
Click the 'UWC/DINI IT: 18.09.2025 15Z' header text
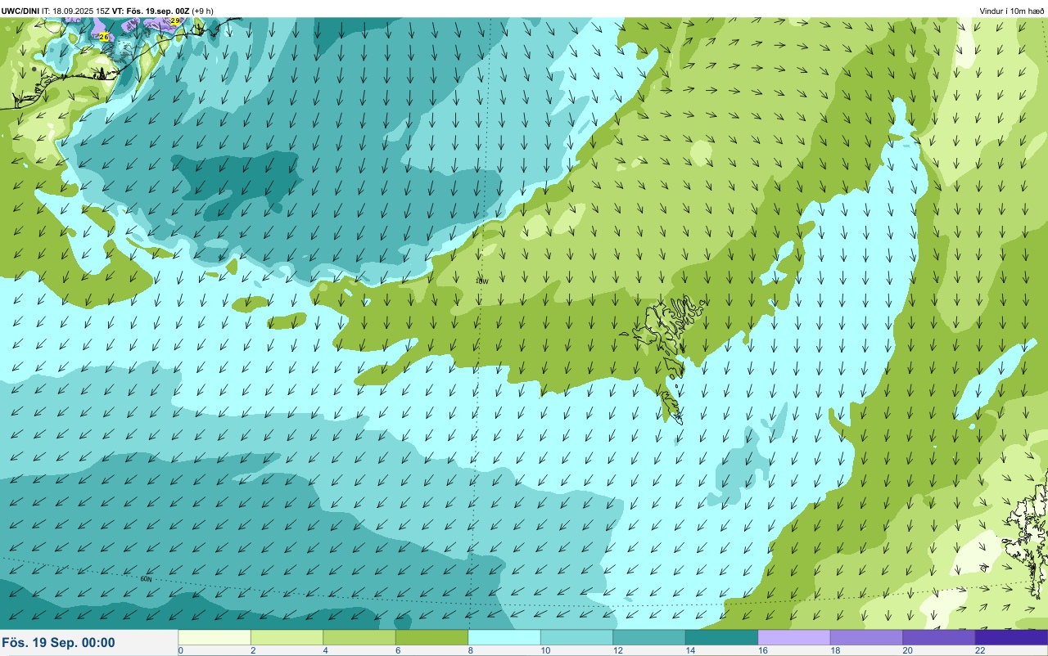(x=56, y=11)
